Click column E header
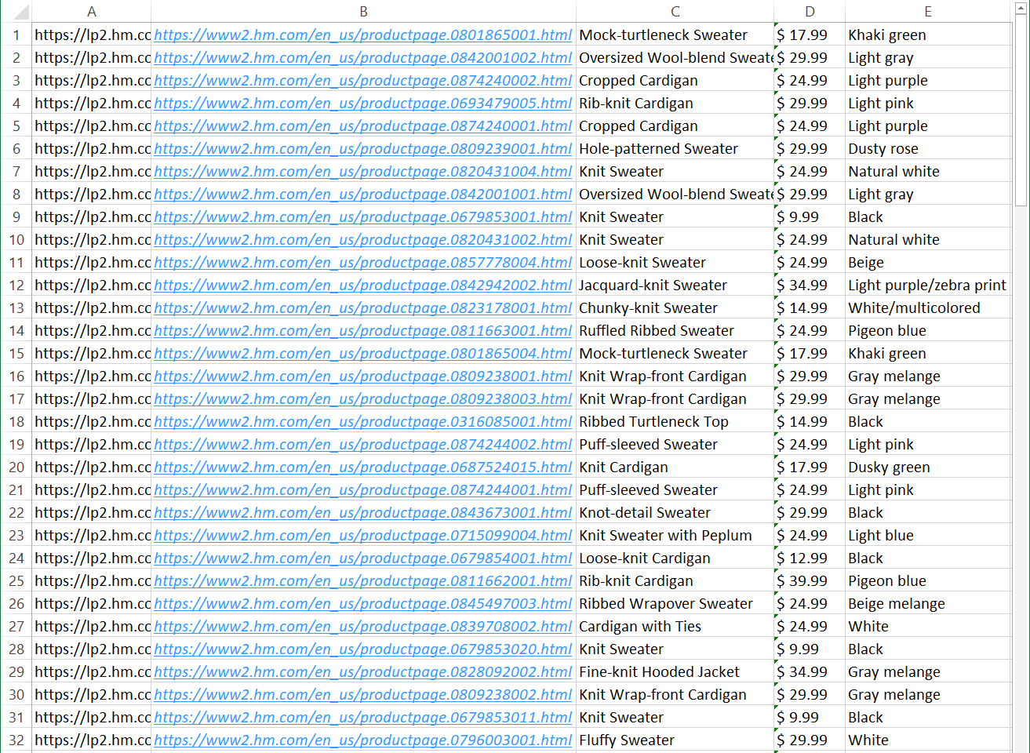This screenshot has width=1030, height=753. 927,12
